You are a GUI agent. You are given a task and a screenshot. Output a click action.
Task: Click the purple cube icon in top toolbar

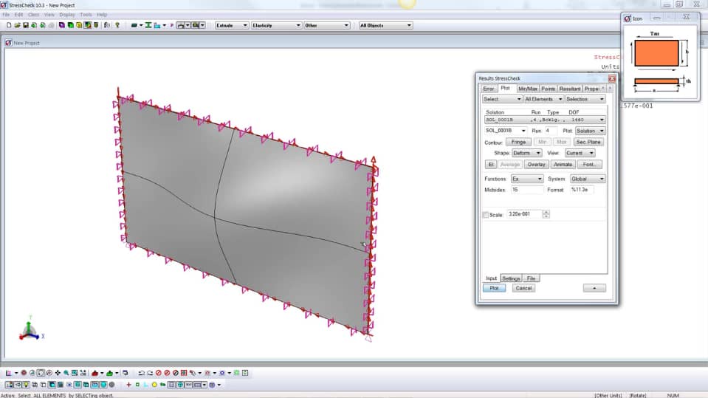(x=62, y=25)
